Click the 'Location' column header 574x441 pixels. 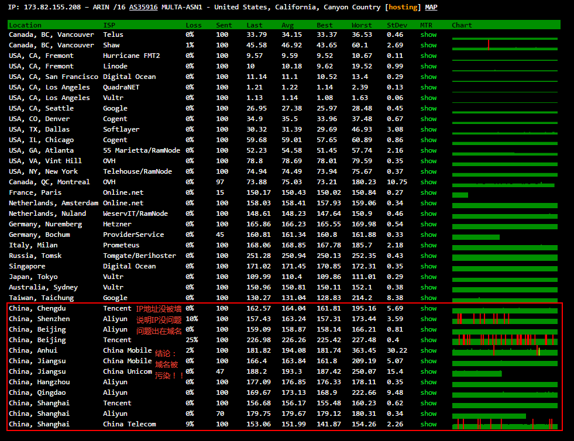tap(25, 25)
